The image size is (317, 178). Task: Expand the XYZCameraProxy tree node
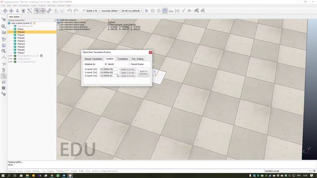[9, 62]
